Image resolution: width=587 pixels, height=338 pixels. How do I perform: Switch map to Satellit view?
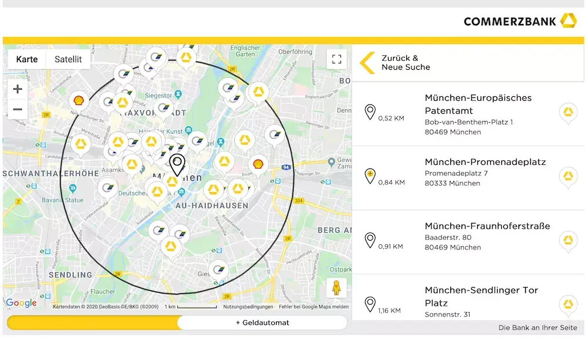[x=68, y=59]
